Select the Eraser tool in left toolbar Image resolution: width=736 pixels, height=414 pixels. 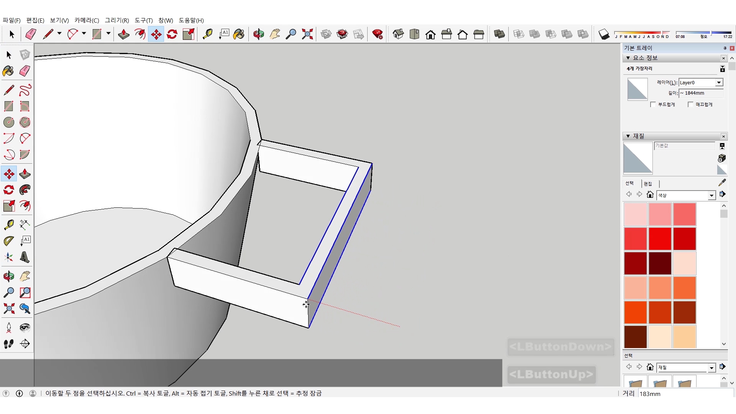[25, 71]
